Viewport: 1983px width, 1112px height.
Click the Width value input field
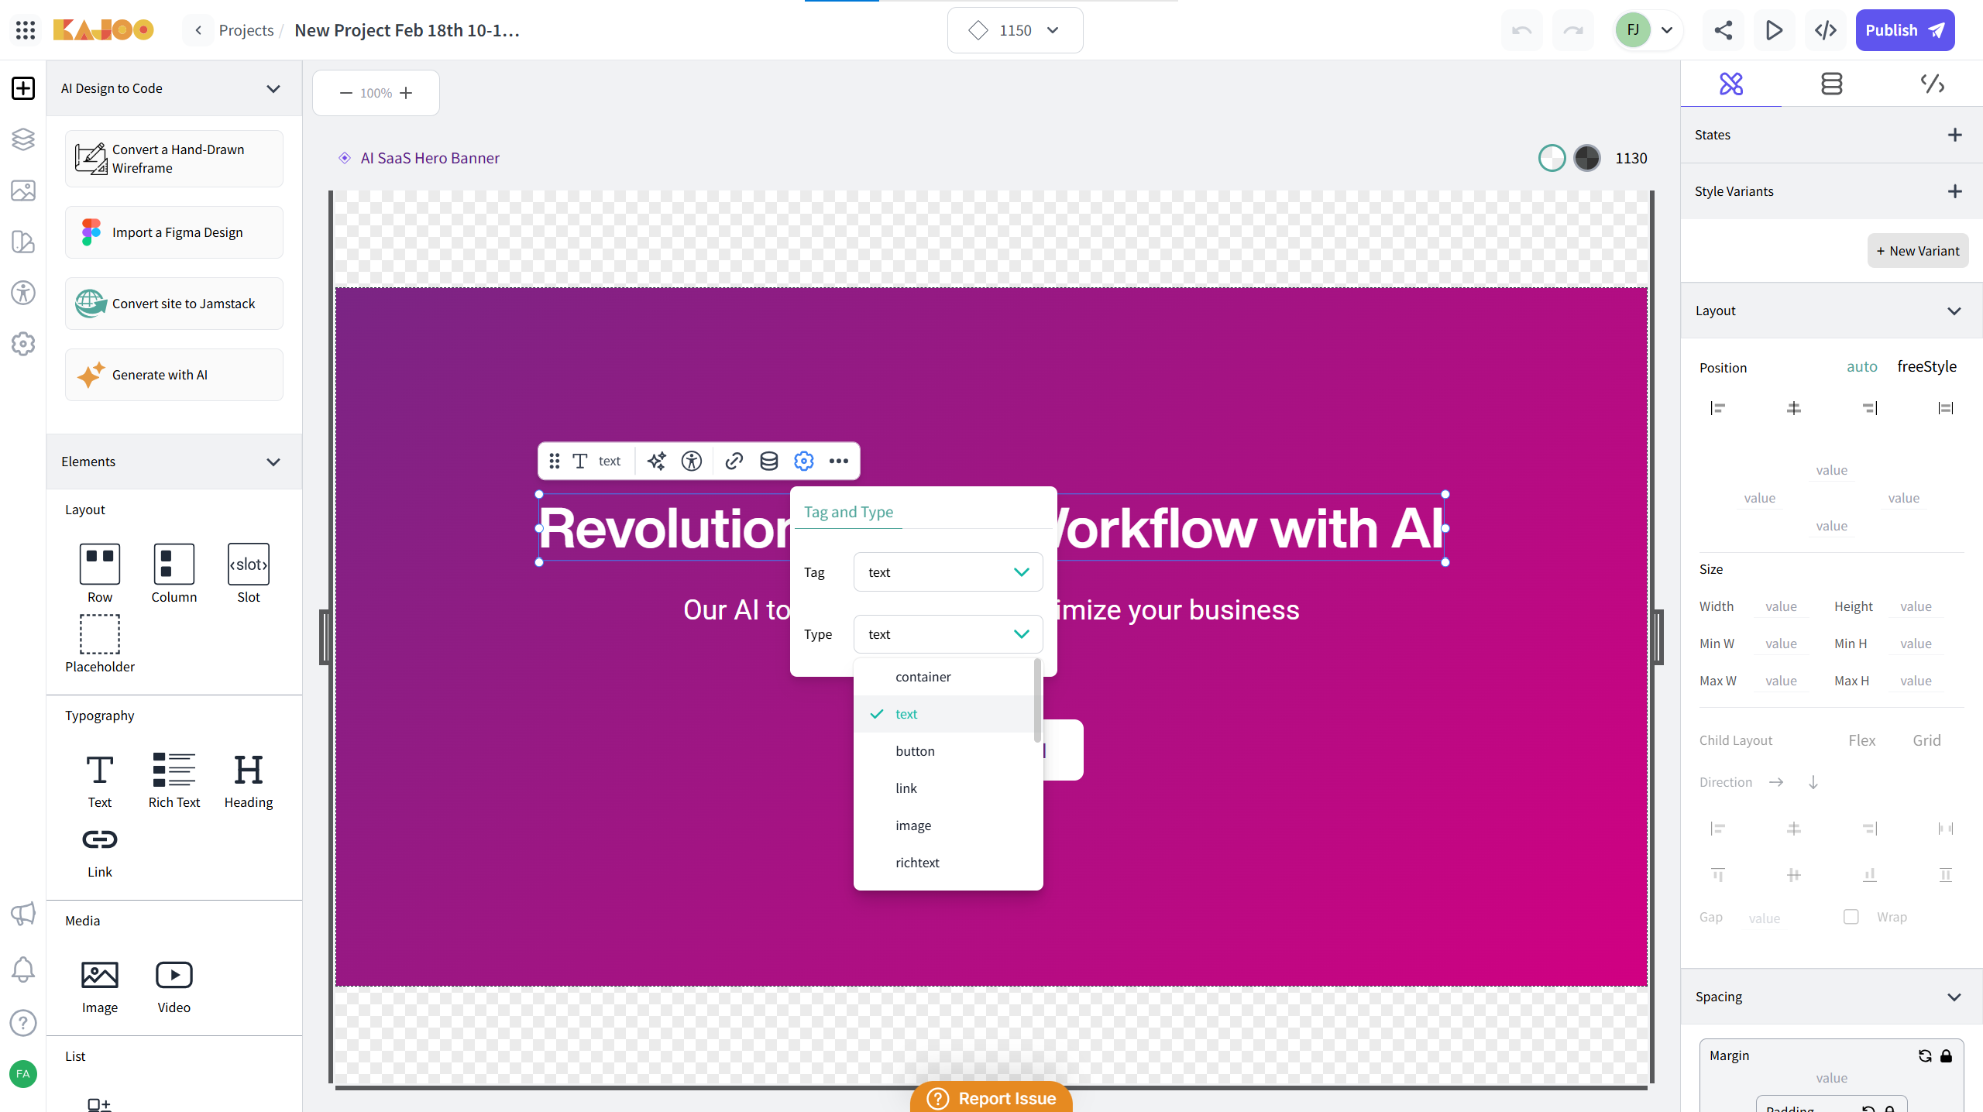coord(1781,606)
